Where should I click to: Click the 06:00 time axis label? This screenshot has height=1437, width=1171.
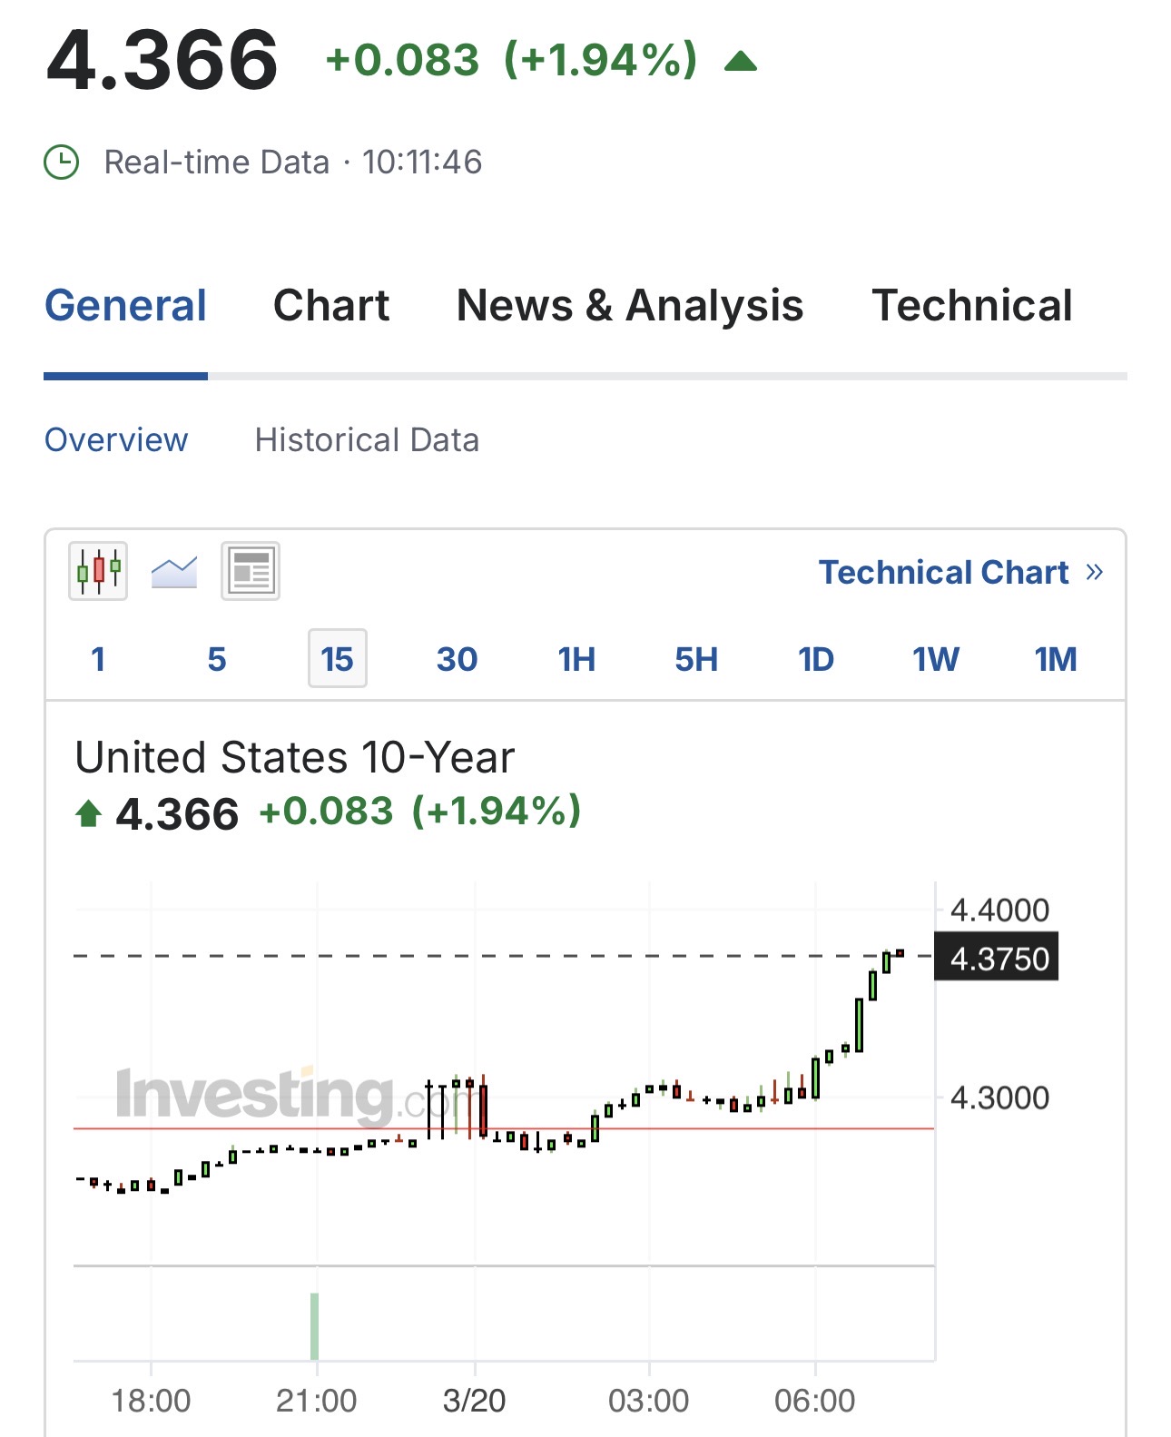click(x=814, y=1401)
